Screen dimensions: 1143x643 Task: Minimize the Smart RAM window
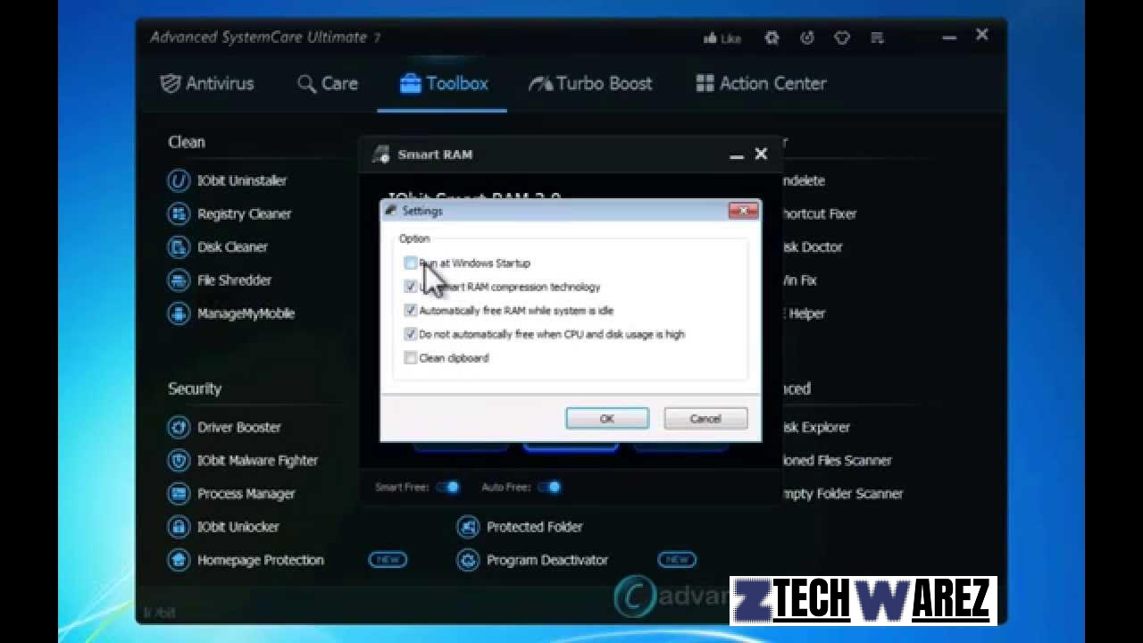(737, 155)
